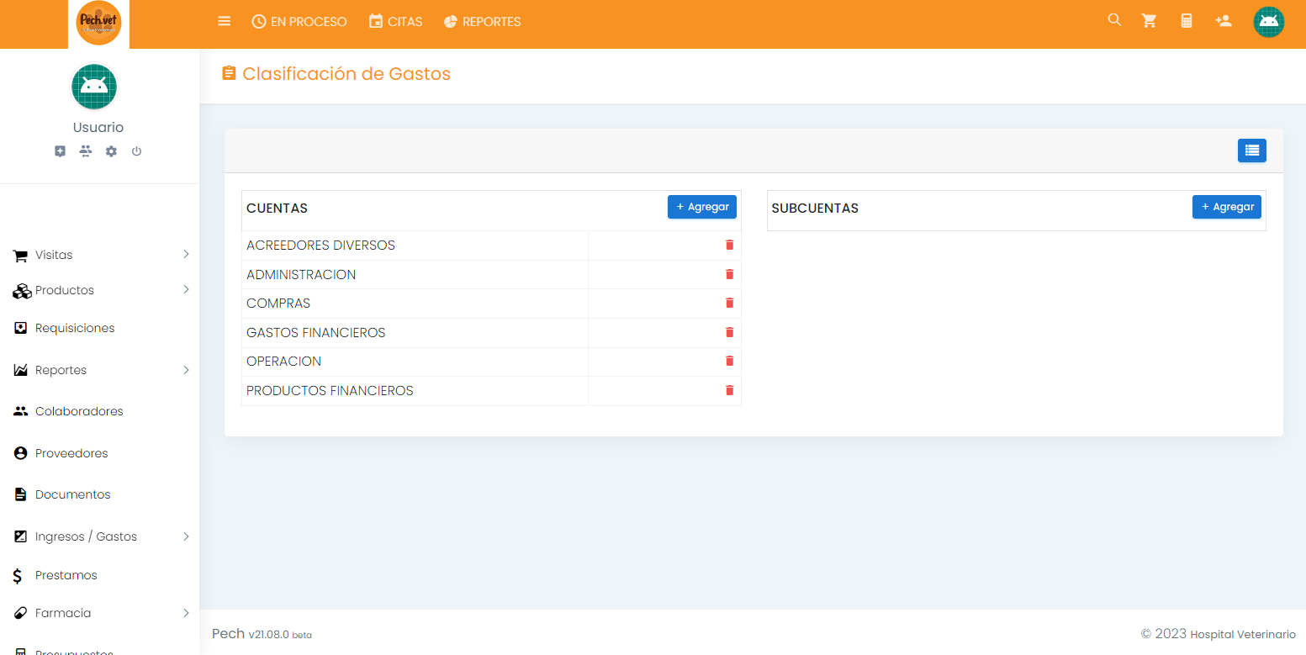The image size is (1306, 655).
Task: Click the add user icon in header
Action: (1224, 21)
